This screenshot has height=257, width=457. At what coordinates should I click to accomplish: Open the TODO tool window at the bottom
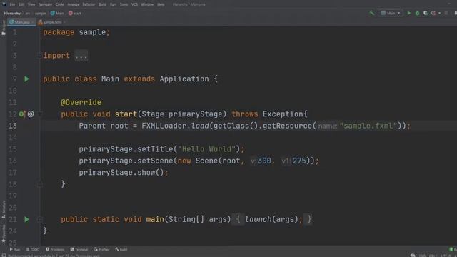point(32,249)
